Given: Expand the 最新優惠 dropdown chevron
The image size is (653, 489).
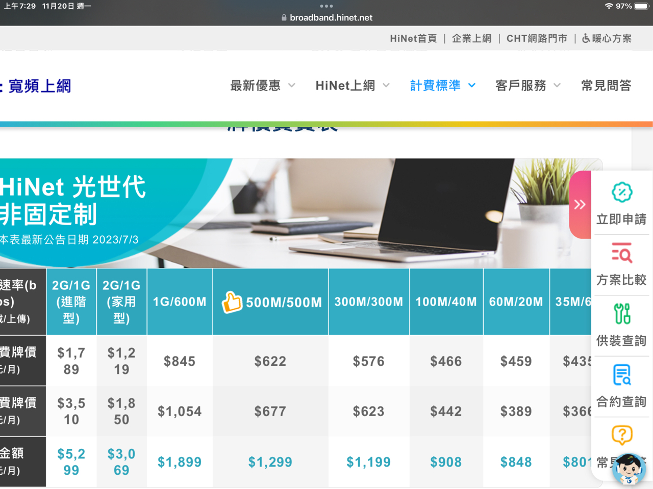Looking at the screenshot, I should click(292, 86).
